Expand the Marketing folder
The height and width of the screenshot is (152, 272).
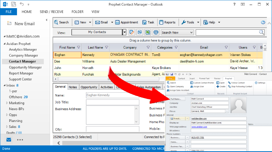(x=7, y=103)
